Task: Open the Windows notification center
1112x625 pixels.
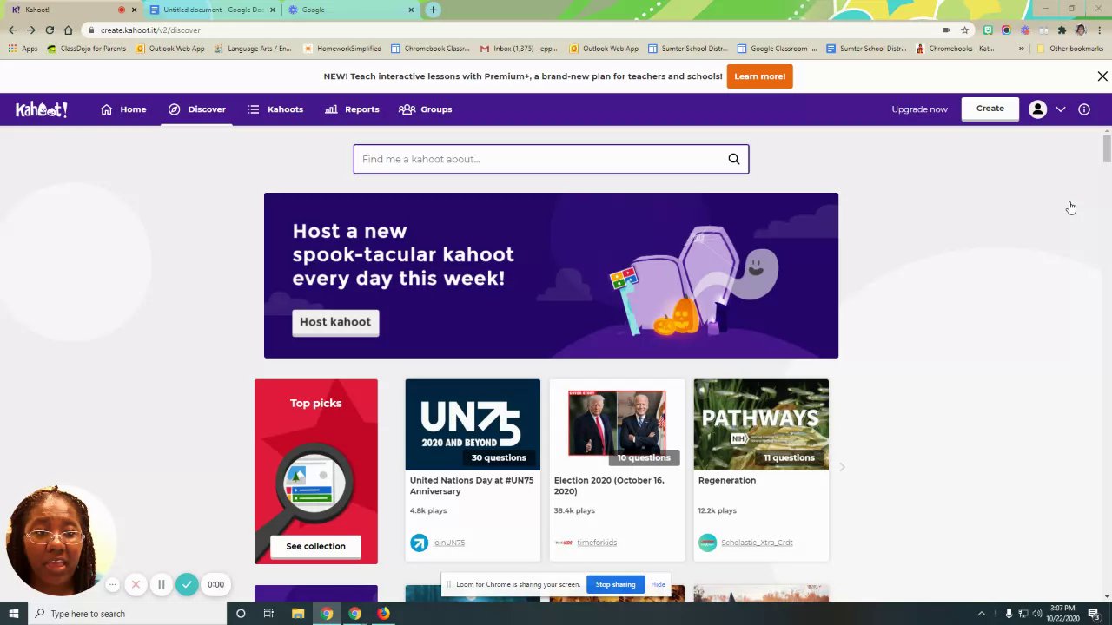Action: pyautogui.click(x=1094, y=614)
